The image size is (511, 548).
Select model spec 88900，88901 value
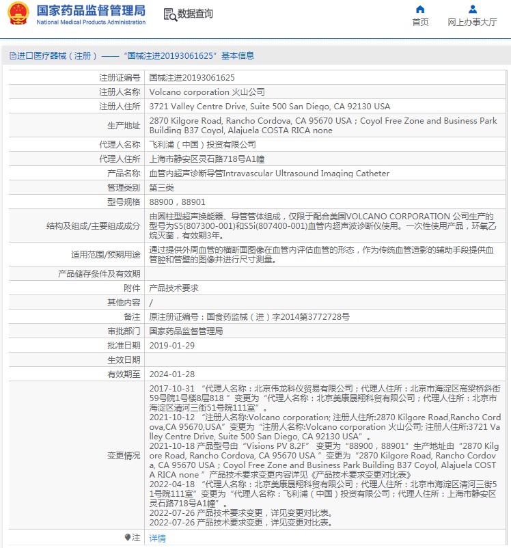pyautogui.click(x=177, y=202)
